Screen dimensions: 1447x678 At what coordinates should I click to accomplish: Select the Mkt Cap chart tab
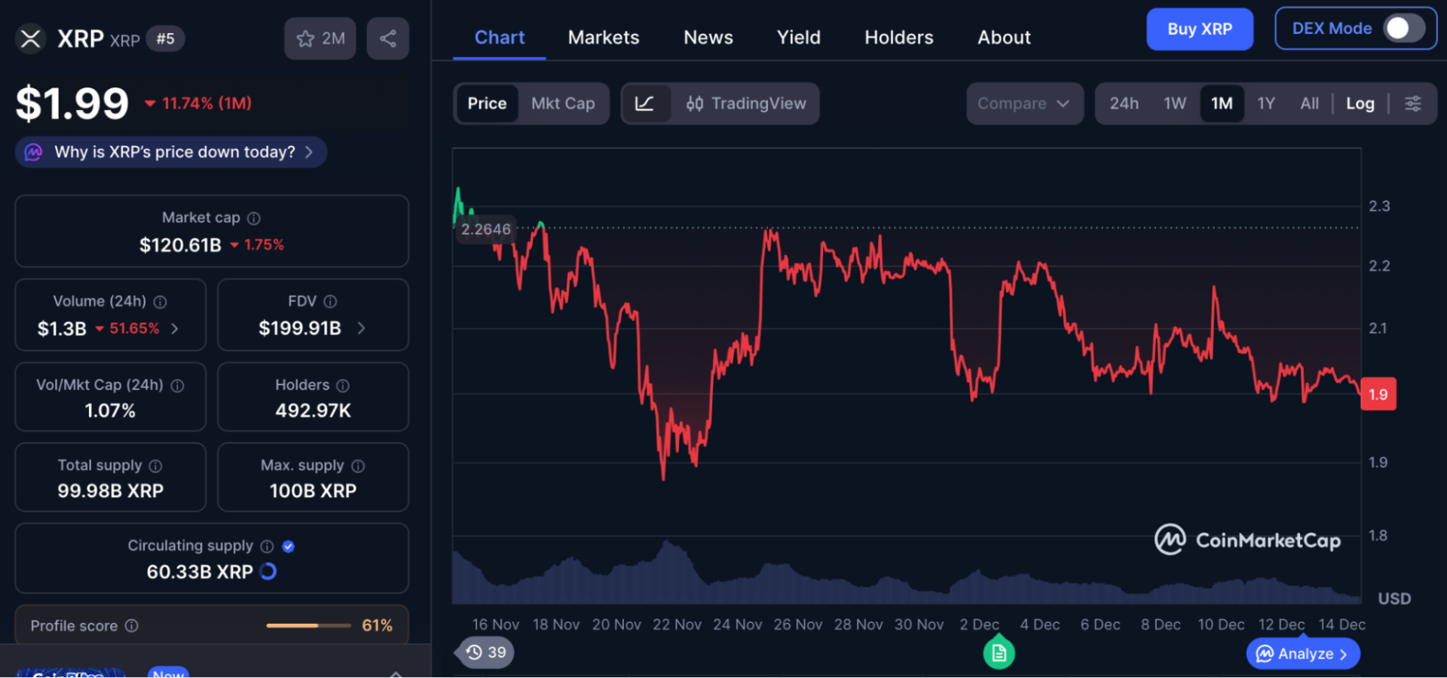click(563, 103)
